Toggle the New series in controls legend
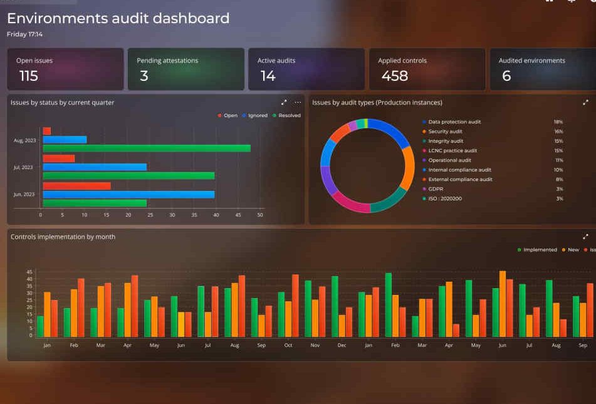596x404 pixels. pyautogui.click(x=570, y=250)
